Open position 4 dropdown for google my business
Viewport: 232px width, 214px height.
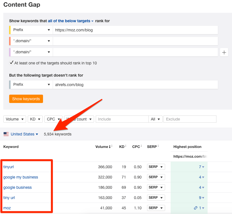click(201, 177)
